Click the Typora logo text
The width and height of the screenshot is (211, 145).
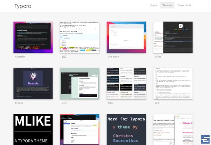pos(23,6)
